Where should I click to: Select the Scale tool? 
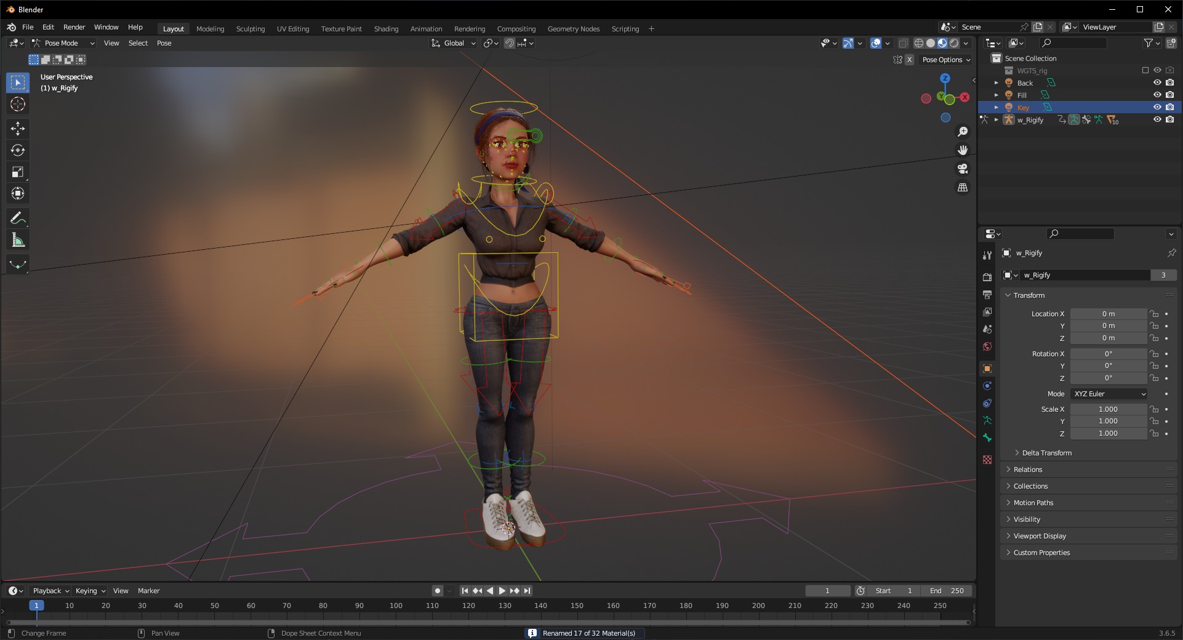[x=18, y=172]
